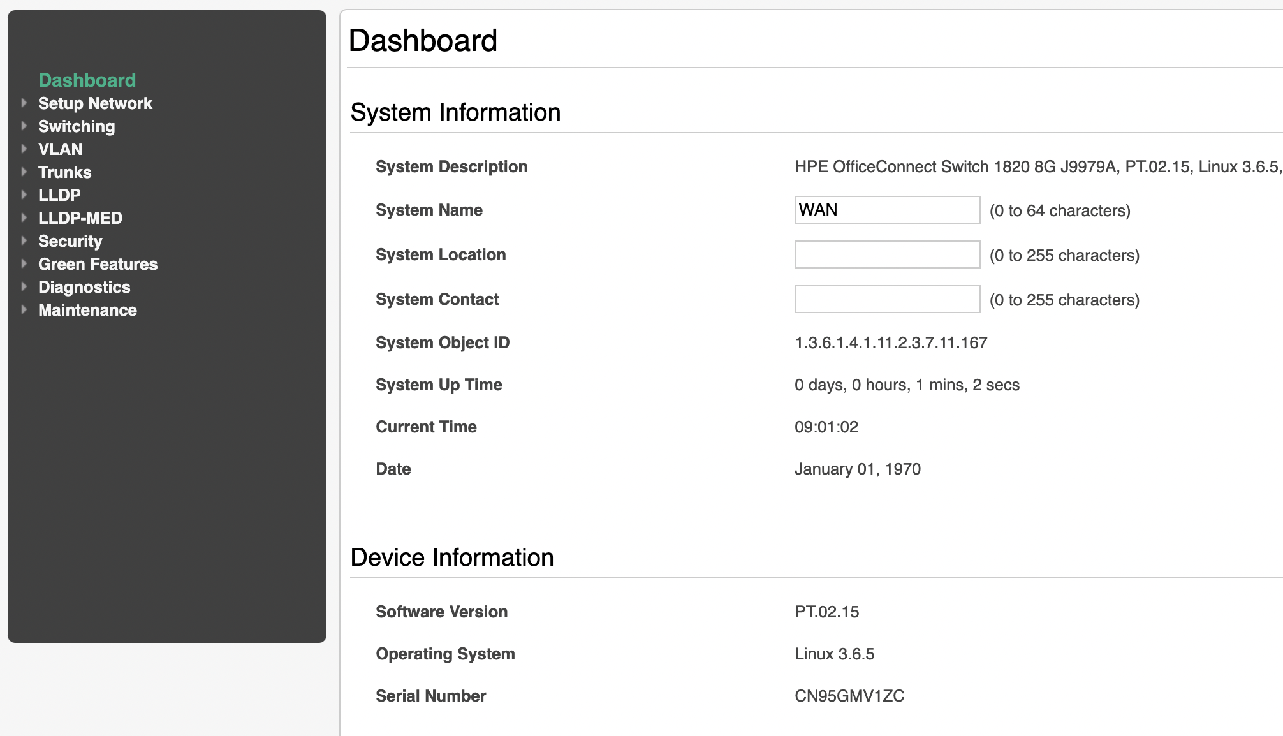1283x736 pixels.
Task: Open the Setup Network menu
Action: tap(95, 103)
